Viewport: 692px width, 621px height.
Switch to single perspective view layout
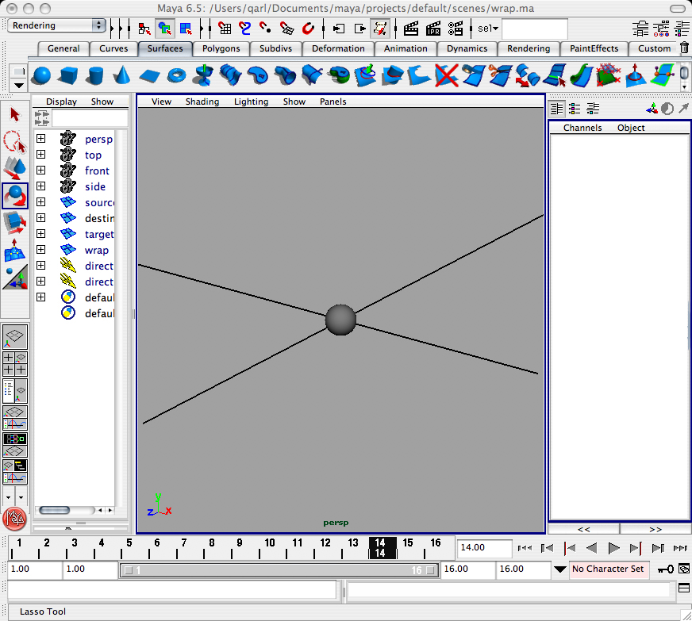[15, 337]
